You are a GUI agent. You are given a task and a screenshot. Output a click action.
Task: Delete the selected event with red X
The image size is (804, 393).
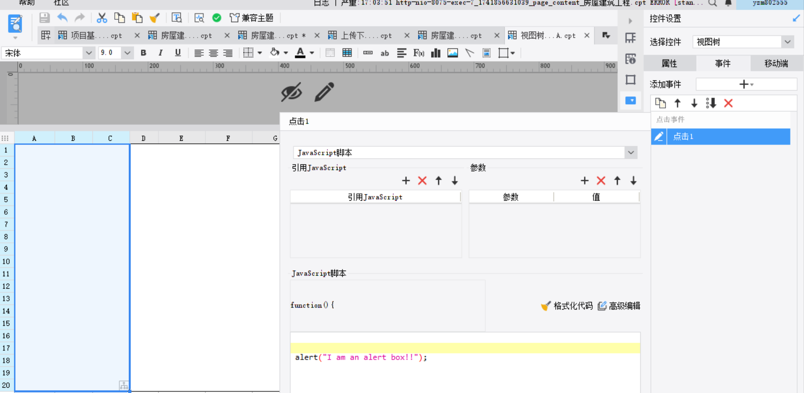[x=728, y=103]
